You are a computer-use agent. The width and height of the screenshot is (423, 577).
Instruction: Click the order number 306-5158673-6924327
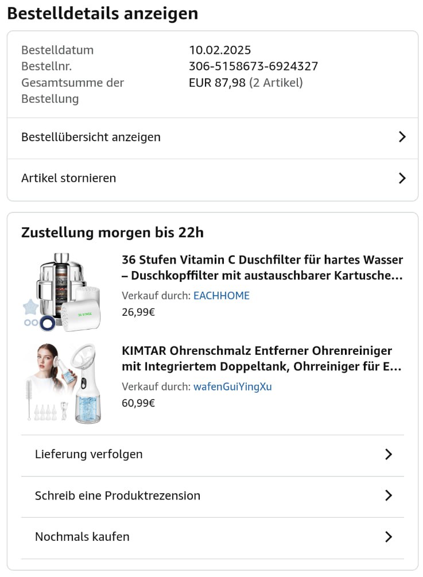pos(253,66)
